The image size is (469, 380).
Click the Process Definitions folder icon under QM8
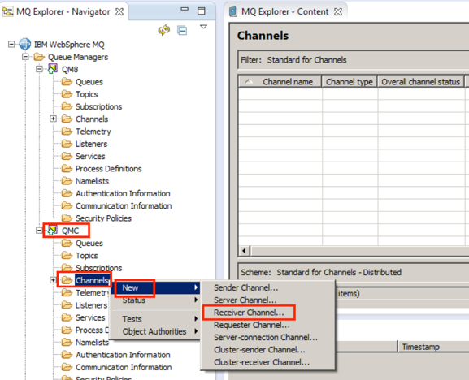67,169
